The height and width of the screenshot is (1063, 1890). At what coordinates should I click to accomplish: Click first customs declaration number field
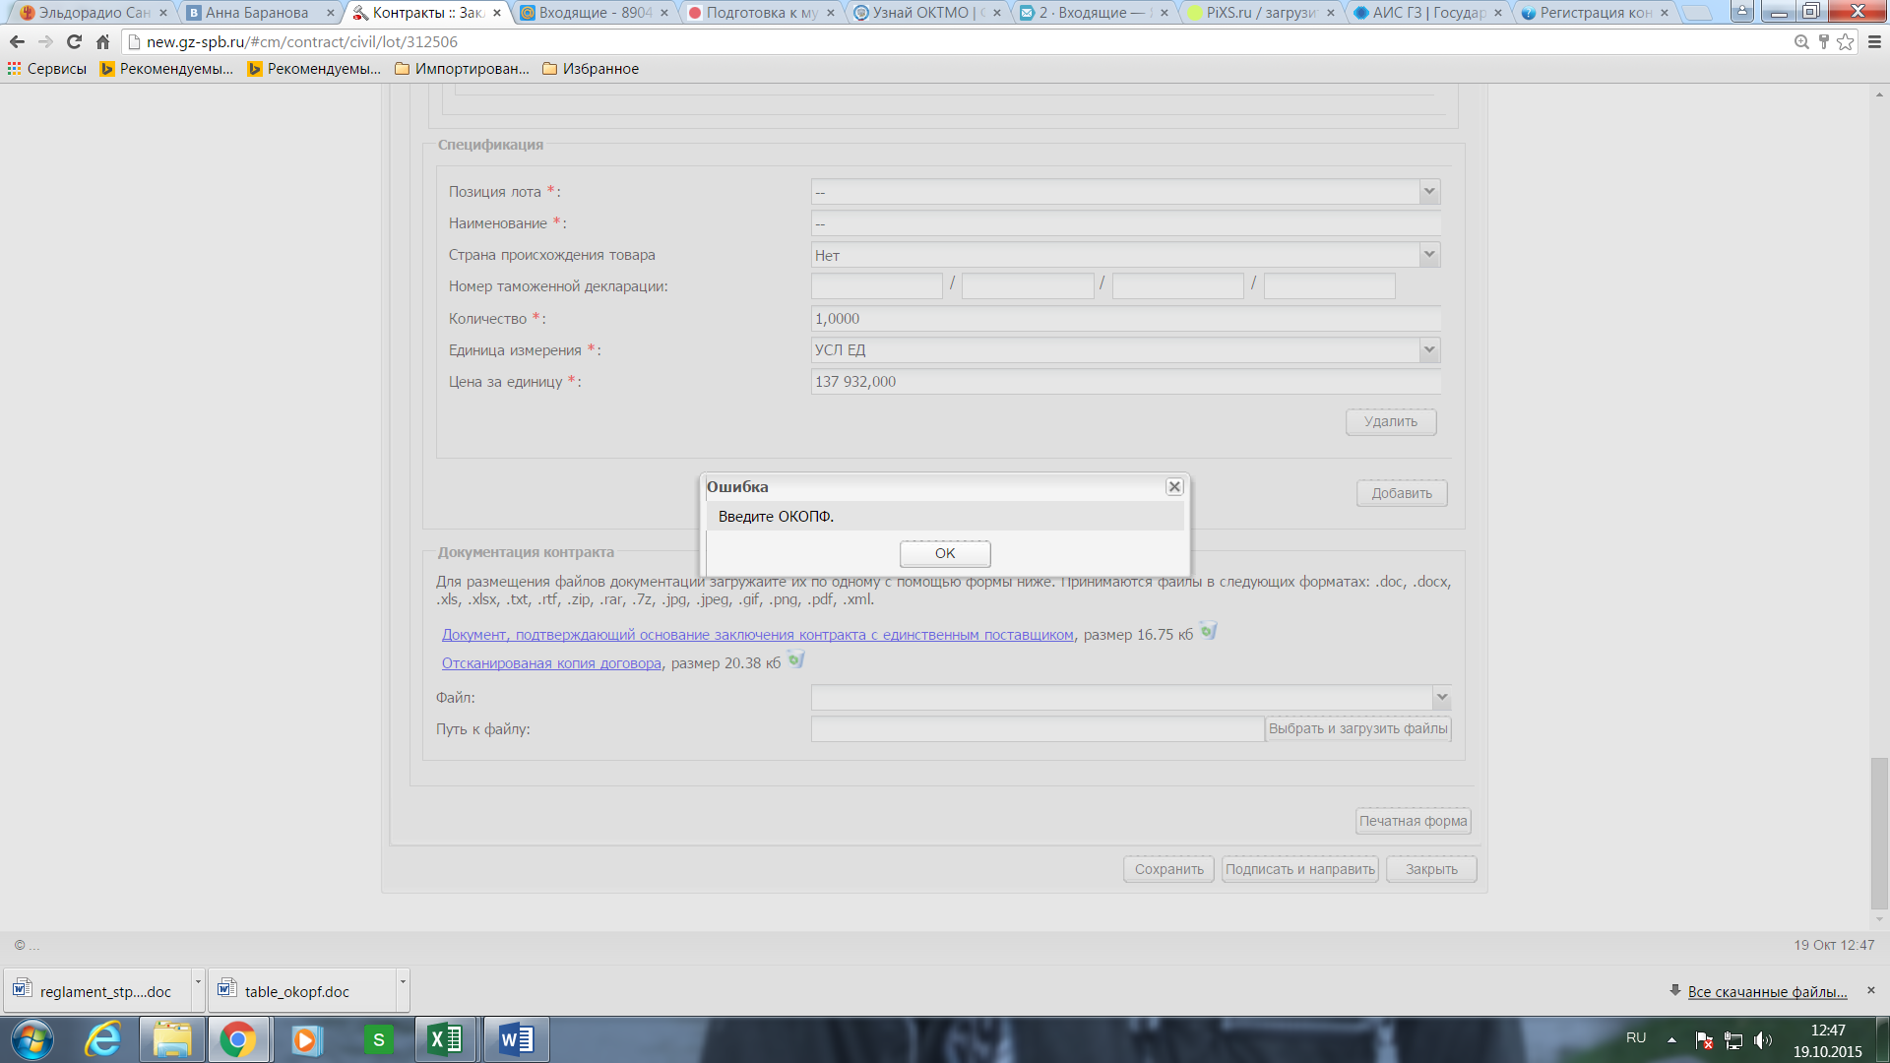pyautogui.click(x=877, y=286)
